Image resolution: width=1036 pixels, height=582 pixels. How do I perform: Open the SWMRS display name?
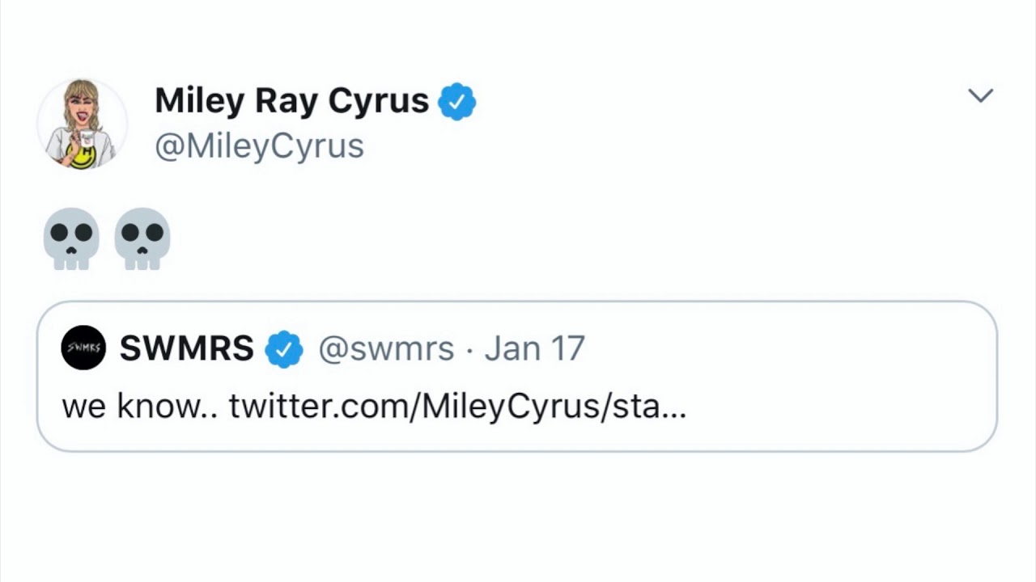(x=186, y=348)
